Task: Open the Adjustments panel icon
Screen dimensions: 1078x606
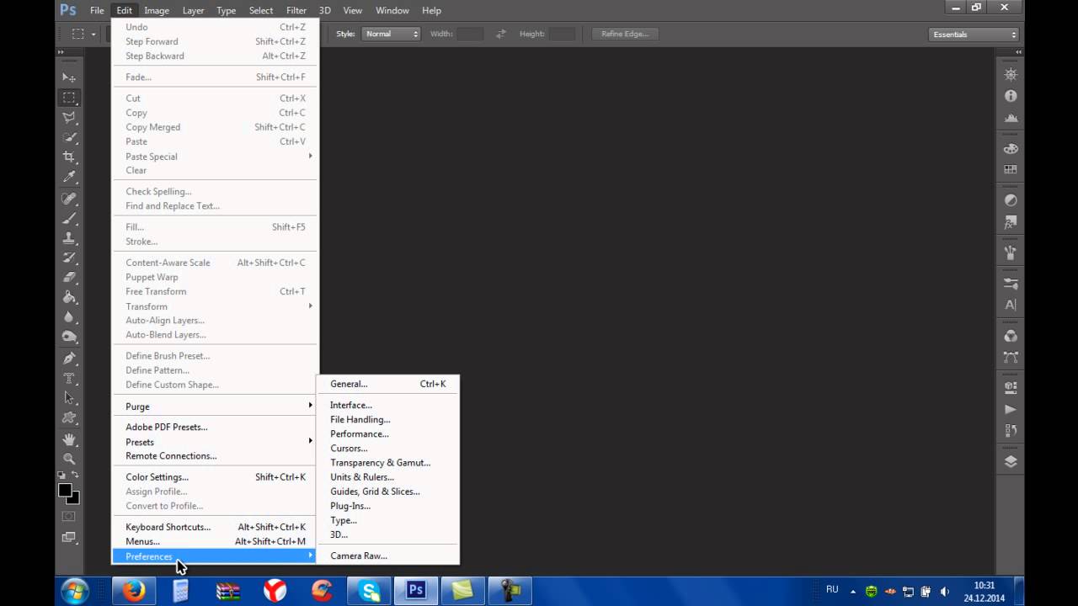Action: pos(1011,200)
